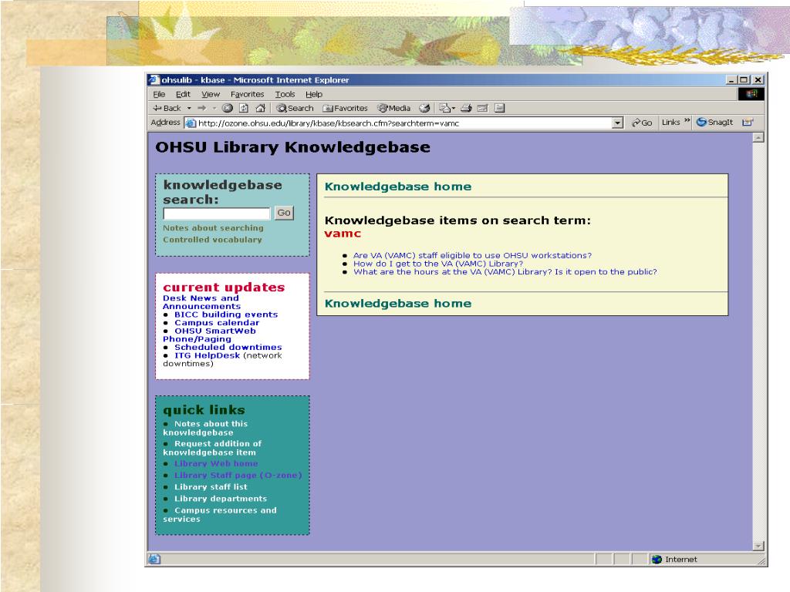790x592 pixels.
Task: Open BICC building events link
Action: pos(226,314)
